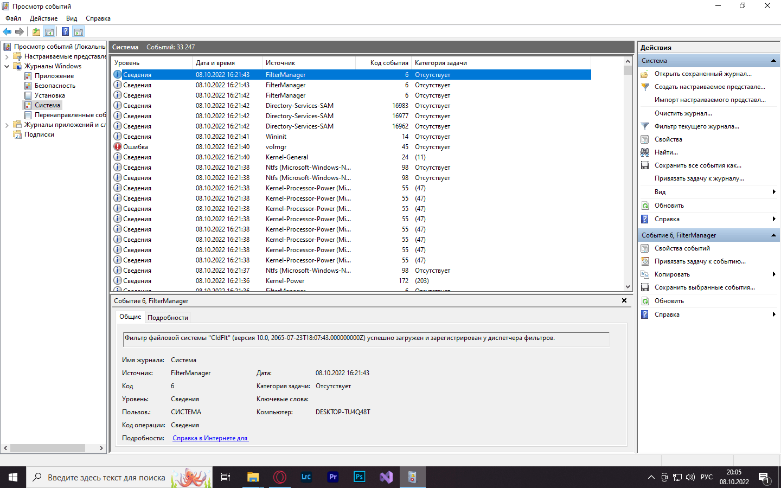The height and width of the screenshot is (488, 781).
Task: Open the Справка menu in menu bar
Action: (98, 18)
